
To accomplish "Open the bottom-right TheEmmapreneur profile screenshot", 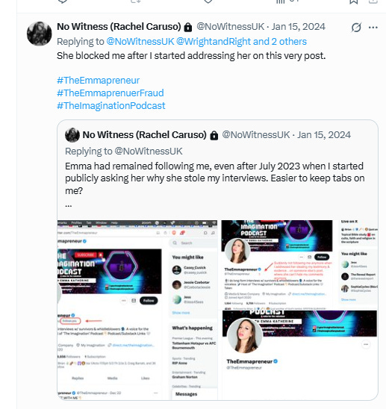I will (x=299, y=355).
